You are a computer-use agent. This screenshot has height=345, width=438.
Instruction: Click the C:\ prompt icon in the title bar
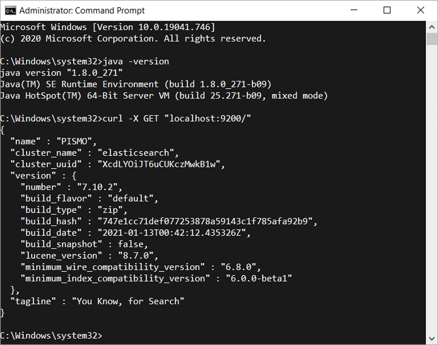[x=10, y=11]
